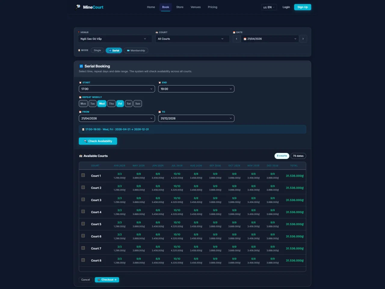Open the From date dropdown
Image resolution: width=385 pixels, height=289 pixels.
coord(117,118)
